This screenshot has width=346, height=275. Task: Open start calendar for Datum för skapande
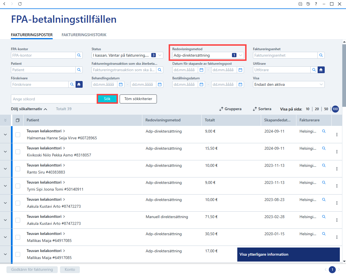pyautogui.click(x=201, y=70)
